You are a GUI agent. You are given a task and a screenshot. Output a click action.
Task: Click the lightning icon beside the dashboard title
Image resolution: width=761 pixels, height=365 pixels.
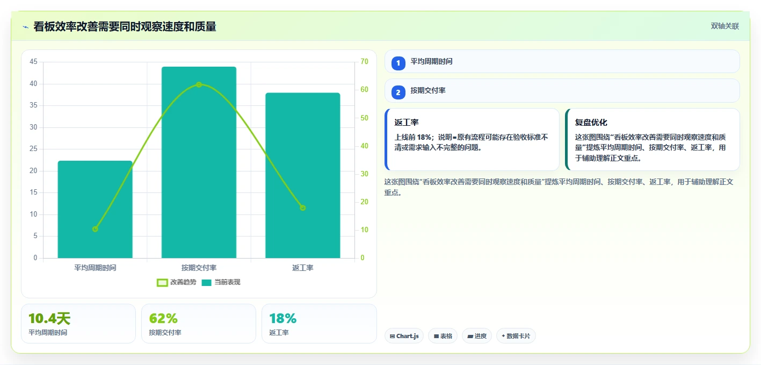(25, 27)
